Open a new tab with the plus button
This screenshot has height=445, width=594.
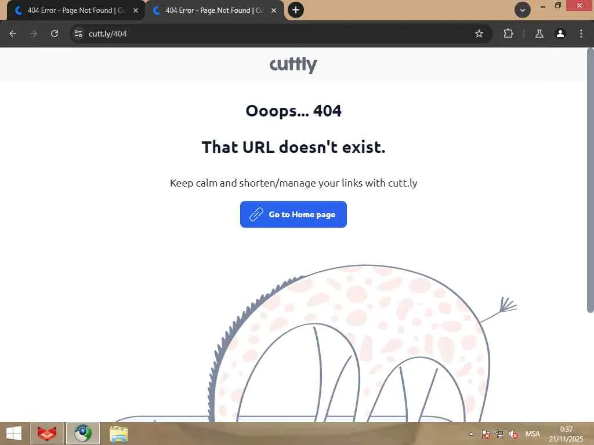point(296,10)
